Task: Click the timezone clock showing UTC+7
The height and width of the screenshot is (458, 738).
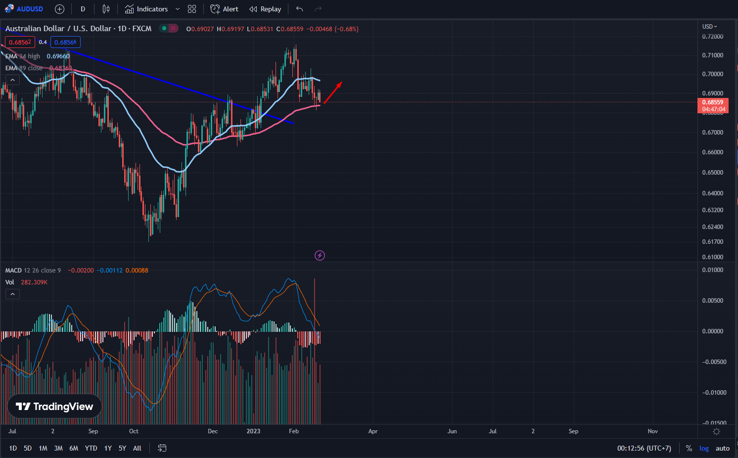Action: tap(644, 448)
